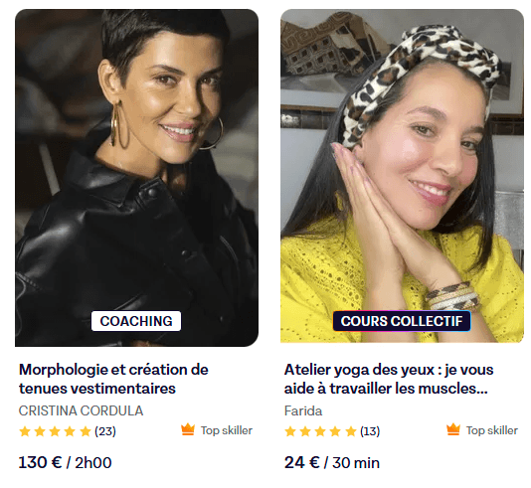Open the Cristina Cordula coaching photo
This screenshot has width=531, height=488.
(x=137, y=178)
